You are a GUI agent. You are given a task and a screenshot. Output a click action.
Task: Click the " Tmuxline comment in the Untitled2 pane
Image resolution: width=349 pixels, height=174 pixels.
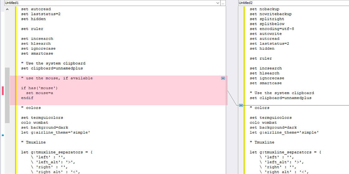[x=262, y=142]
